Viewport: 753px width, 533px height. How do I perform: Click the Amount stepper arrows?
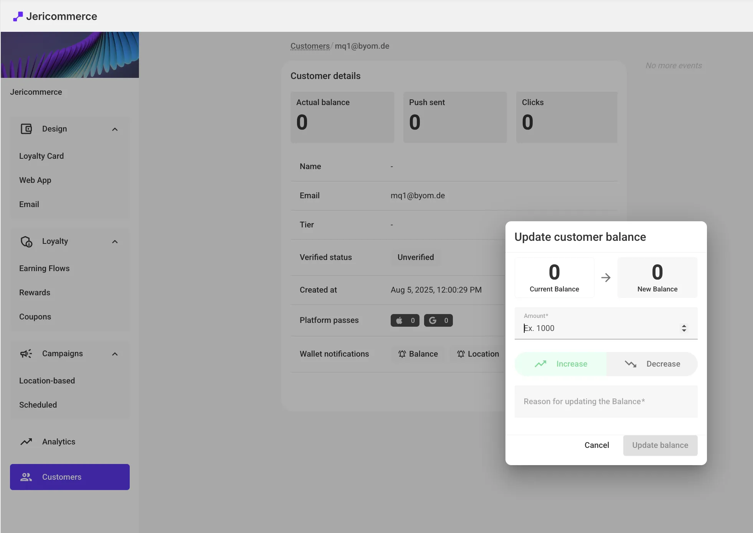[684, 328]
